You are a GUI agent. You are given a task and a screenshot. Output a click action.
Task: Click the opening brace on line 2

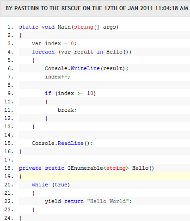coord(20,36)
